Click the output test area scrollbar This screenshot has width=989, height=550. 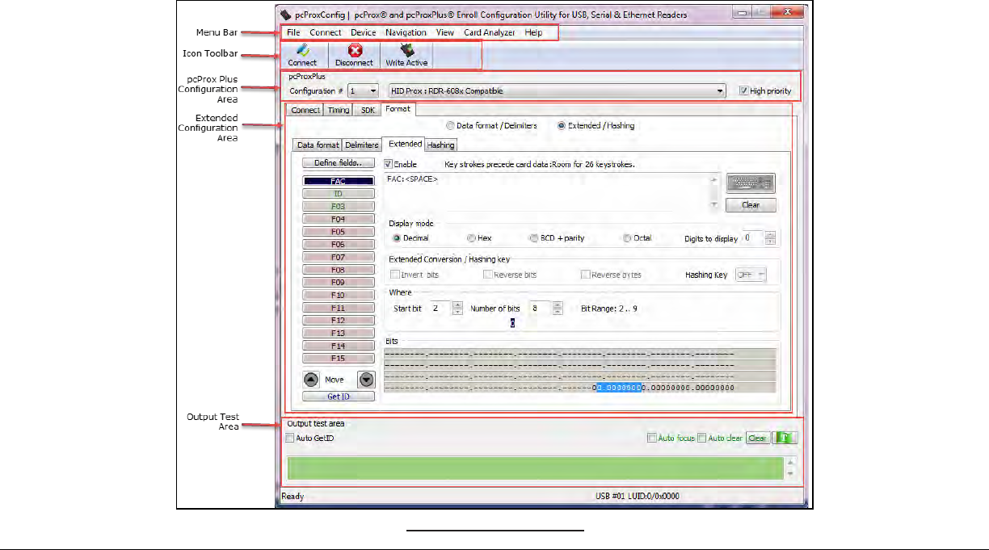pyautogui.click(x=791, y=468)
